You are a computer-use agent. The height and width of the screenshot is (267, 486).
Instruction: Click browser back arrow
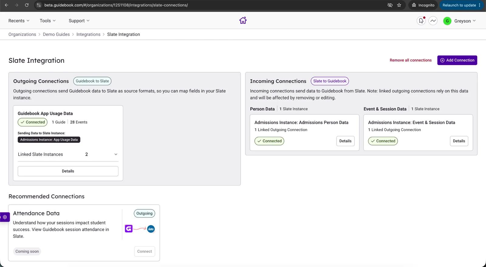click(x=6, y=5)
